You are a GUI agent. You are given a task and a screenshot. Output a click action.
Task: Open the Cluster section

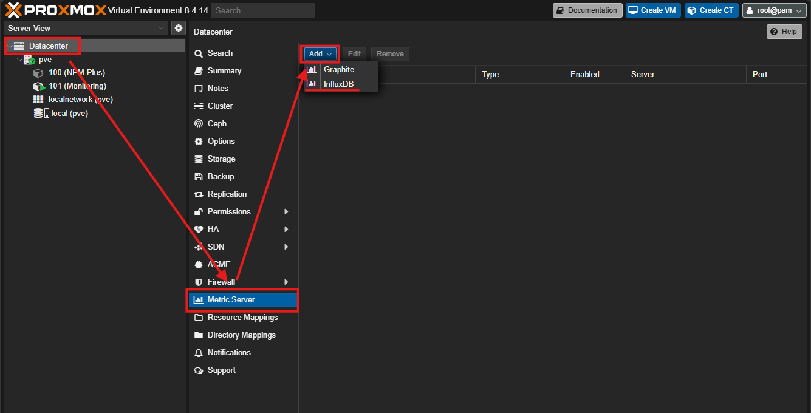tap(243, 106)
